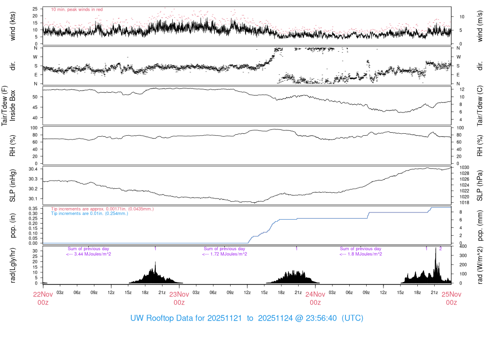494x338 pixels.
Task: Click the '10 min. peak winds in red' note
Action: [x=77, y=10]
